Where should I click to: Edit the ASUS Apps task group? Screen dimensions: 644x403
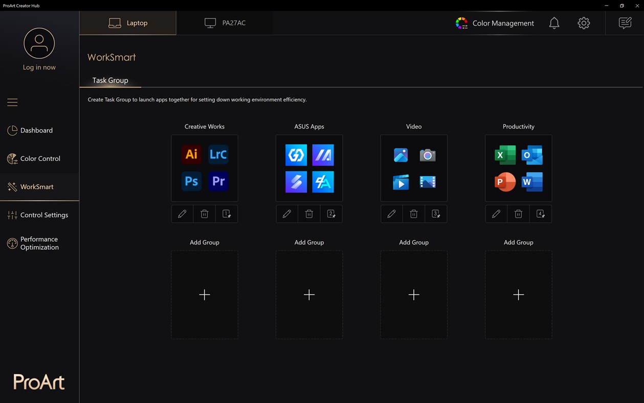[x=287, y=214]
